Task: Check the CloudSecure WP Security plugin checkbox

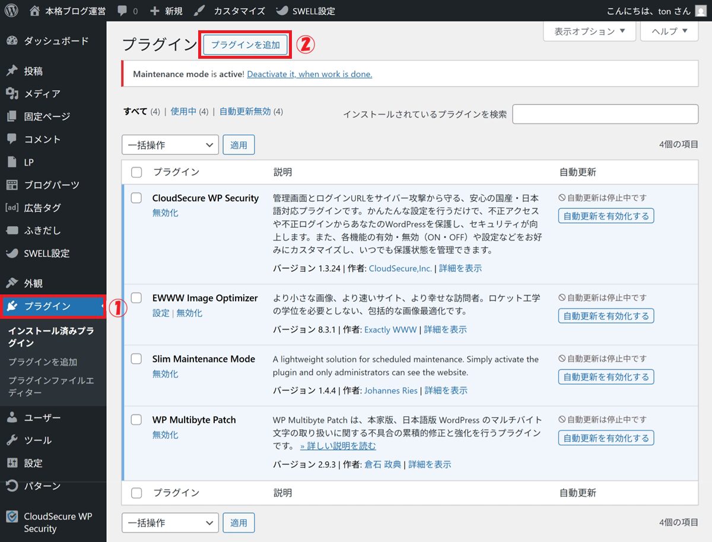Action: (x=136, y=198)
